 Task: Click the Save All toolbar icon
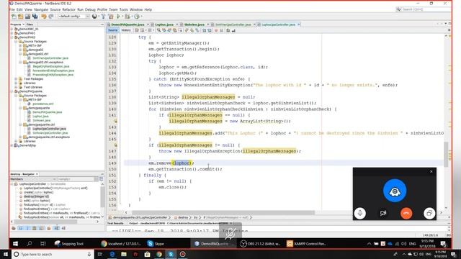(x=35, y=17)
